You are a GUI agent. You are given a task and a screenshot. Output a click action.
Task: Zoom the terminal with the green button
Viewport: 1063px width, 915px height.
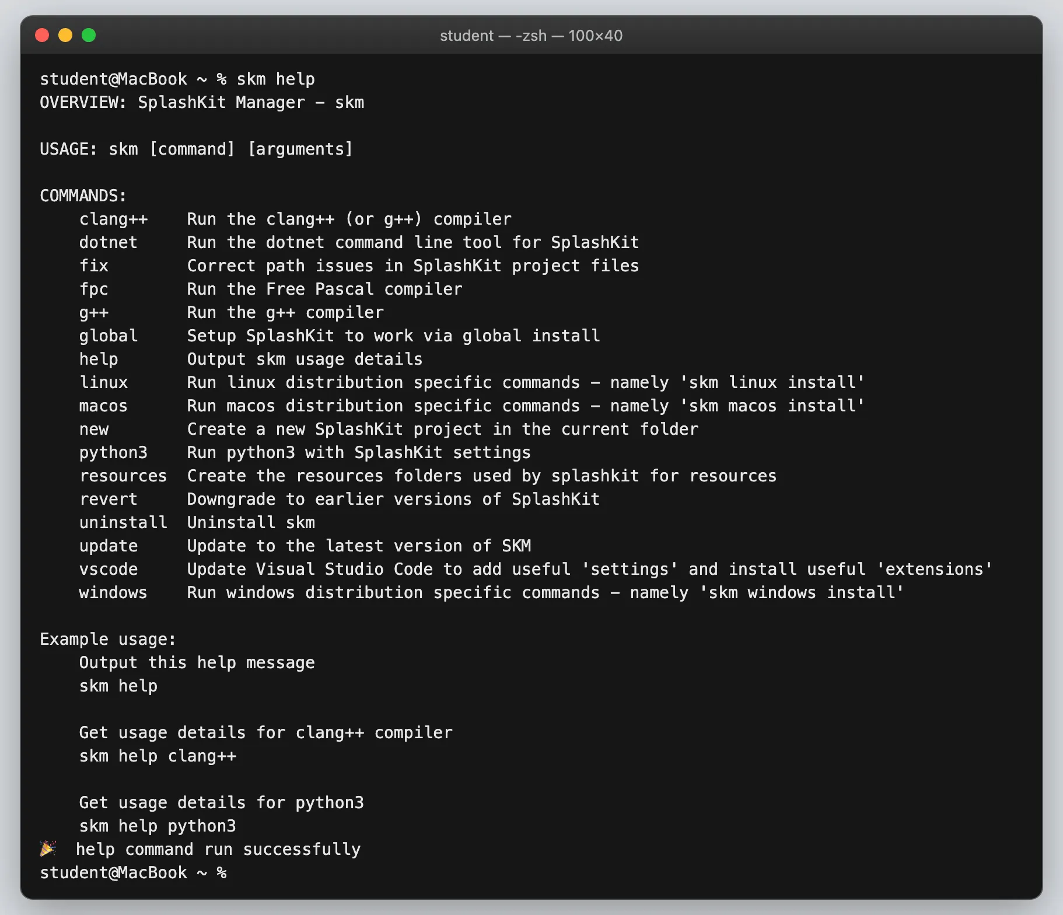pyautogui.click(x=89, y=36)
